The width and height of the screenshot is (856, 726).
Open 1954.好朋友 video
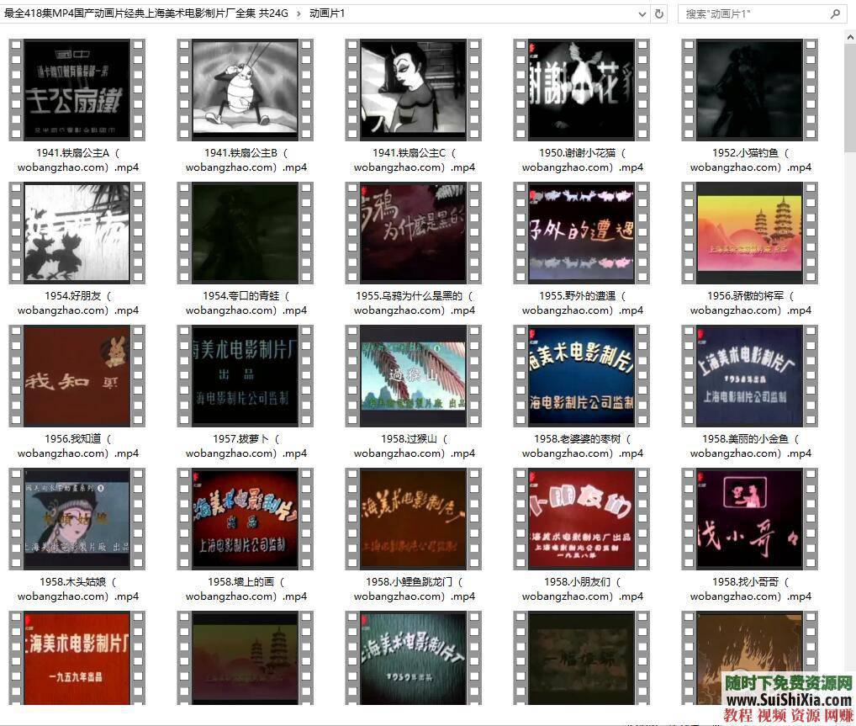(x=77, y=232)
